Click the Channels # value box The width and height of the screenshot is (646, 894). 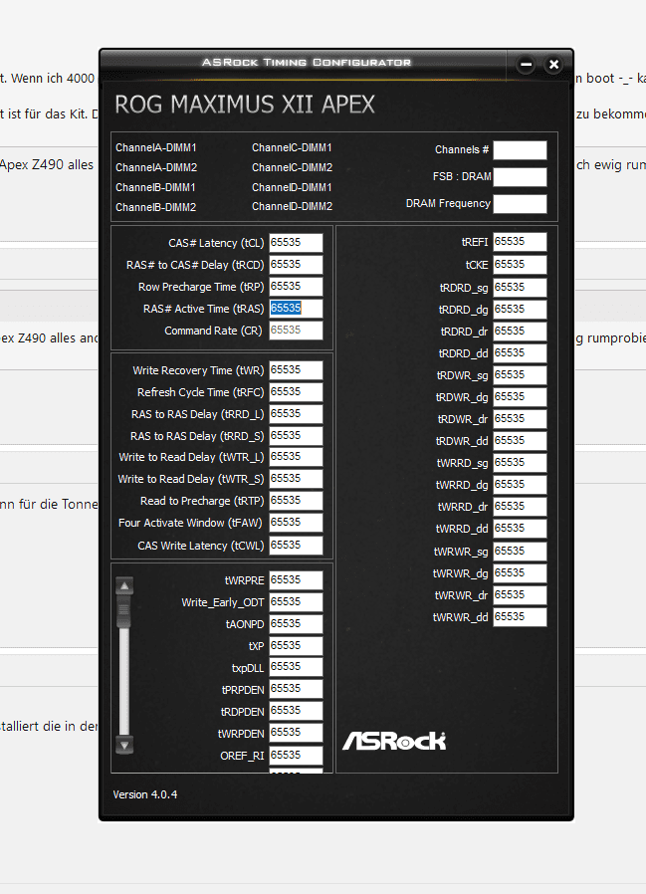pos(520,150)
